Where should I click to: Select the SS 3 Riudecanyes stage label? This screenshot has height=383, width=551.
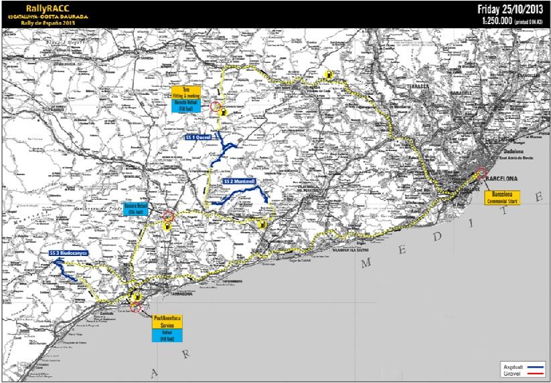68,253
